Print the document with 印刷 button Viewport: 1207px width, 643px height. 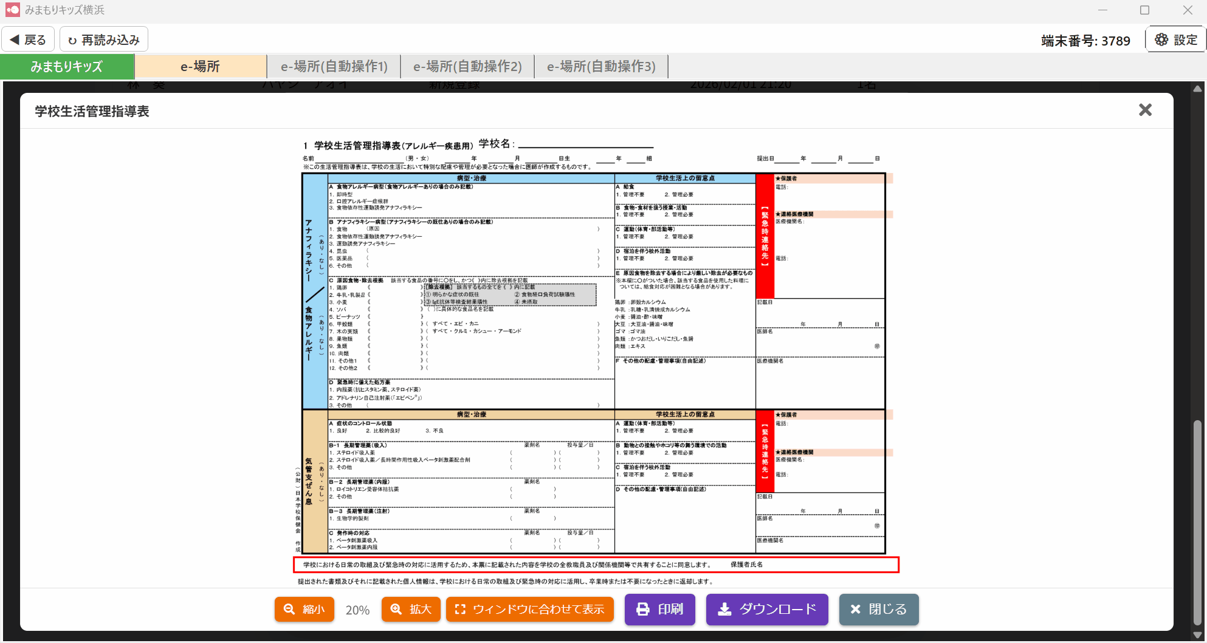(x=659, y=609)
